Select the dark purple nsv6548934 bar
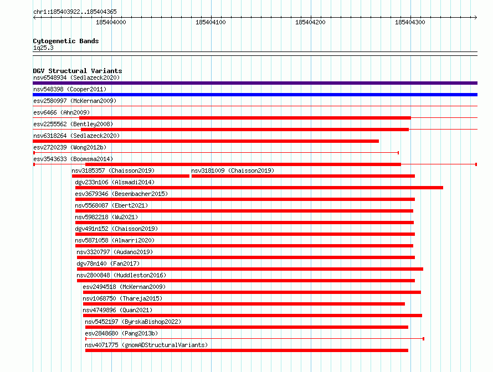The height and width of the screenshot is (372, 493). click(x=255, y=83)
